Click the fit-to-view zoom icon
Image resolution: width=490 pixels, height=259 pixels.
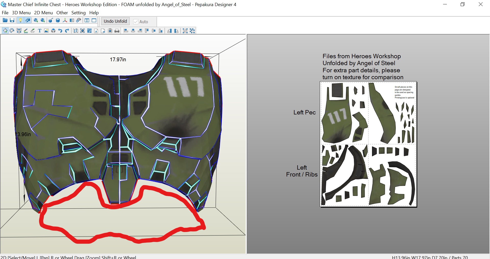(82, 31)
